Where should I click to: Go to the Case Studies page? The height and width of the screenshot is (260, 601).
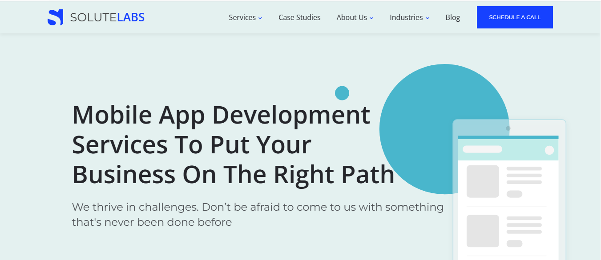click(x=299, y=17)
